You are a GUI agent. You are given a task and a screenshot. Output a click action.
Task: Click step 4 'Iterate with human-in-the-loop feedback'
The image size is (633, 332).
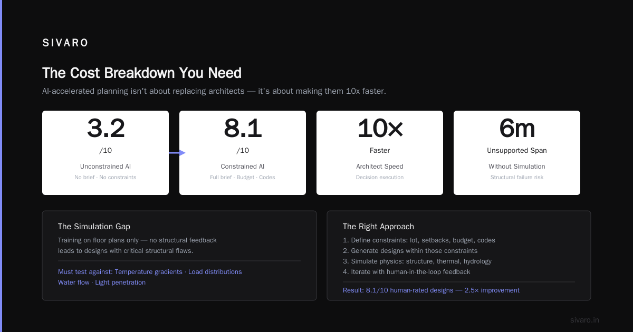pyautogui.click(x=406, y=272)
